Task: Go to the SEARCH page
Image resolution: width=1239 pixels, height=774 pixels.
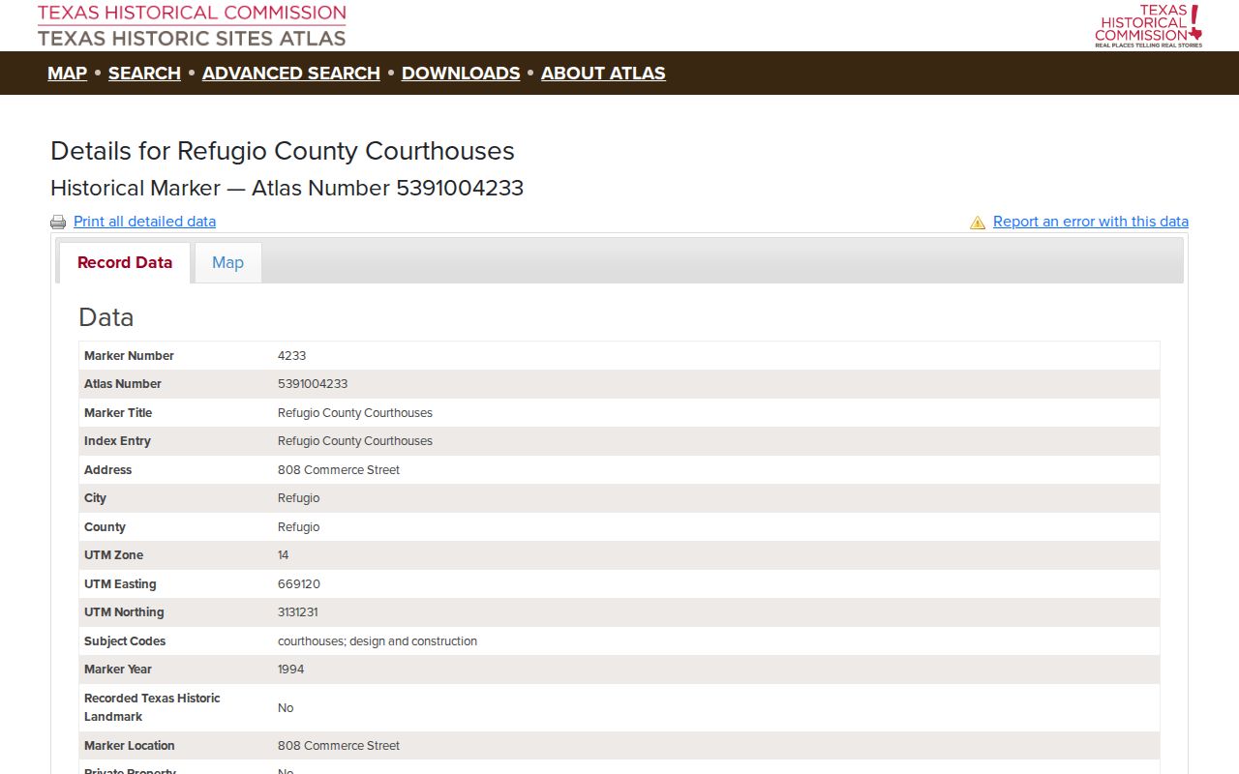Action: 144,74
